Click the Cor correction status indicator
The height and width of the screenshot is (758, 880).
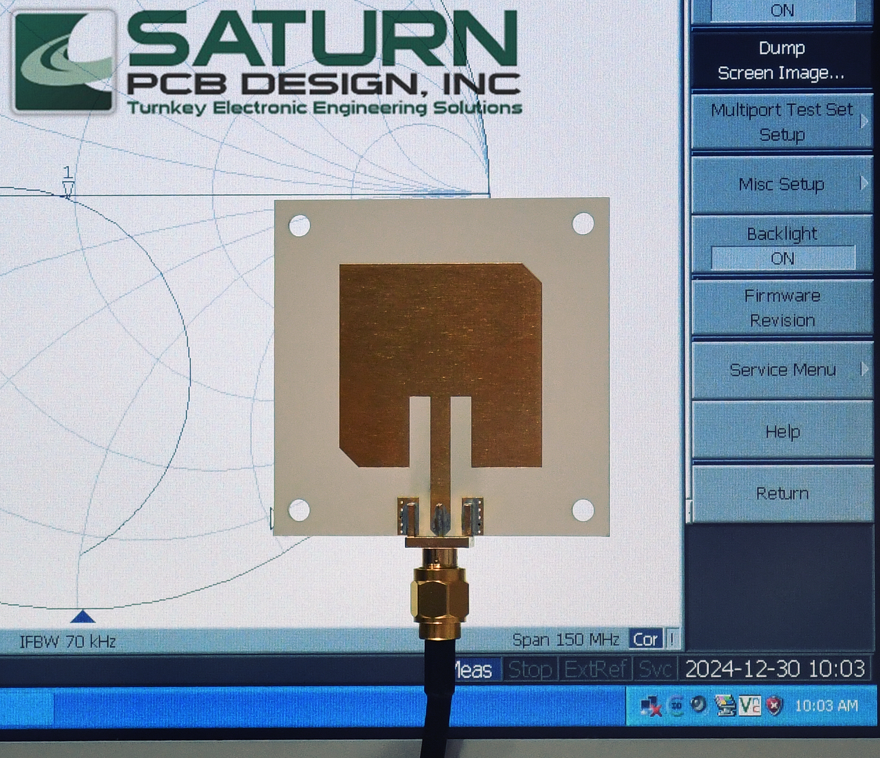click(645, 639)
